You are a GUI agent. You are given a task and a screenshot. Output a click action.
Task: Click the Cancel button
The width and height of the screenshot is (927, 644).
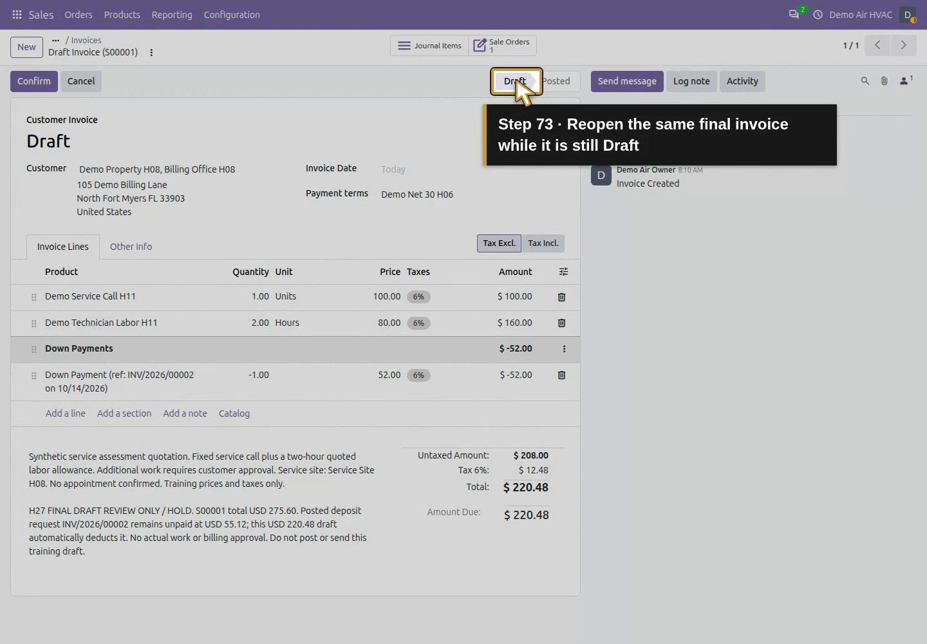click(81, 81)
